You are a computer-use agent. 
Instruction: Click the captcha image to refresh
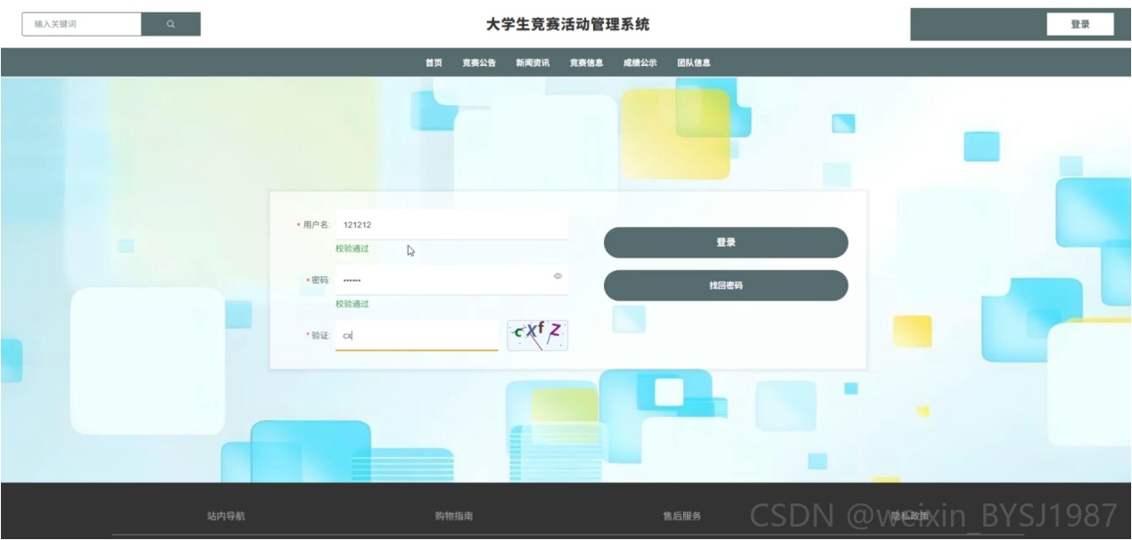[537, 335]
